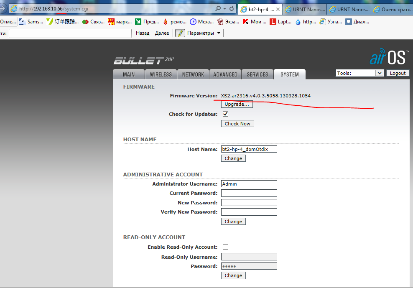Click the firmware version text XS2.ar2316
This screenshot has height=288, width=413.
coord(265,96)
